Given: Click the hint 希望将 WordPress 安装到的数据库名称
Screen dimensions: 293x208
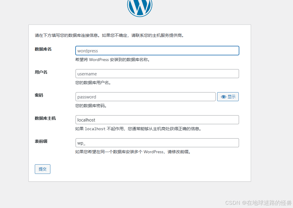Looking at the screenshot, I should 113,60.
